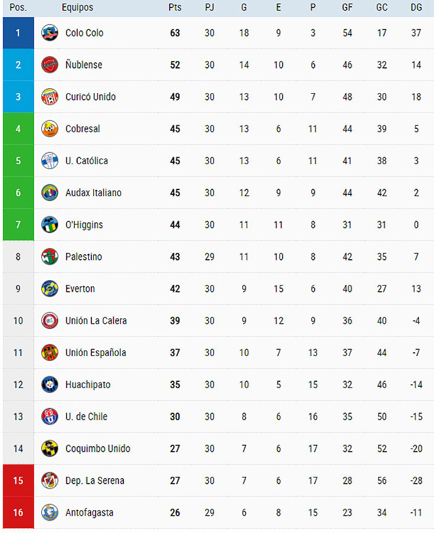Click the Antofagasta team crest
438x533 pixels.
click(49, 513)
